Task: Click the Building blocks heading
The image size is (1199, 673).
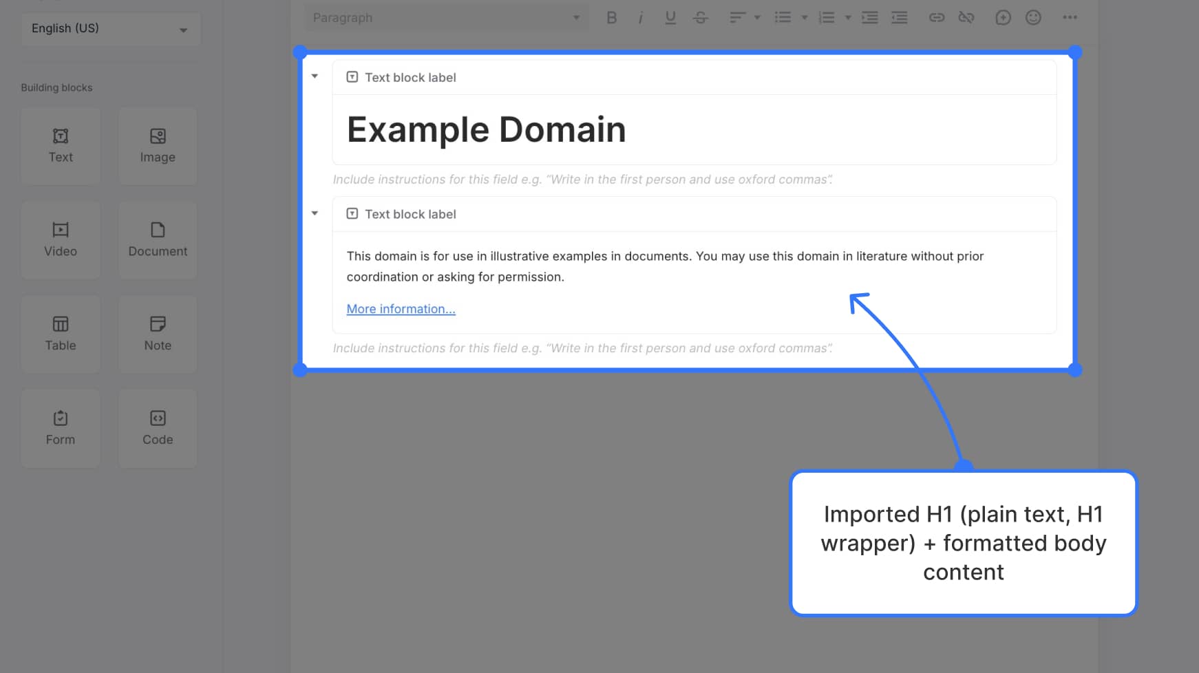Action: 56,88
